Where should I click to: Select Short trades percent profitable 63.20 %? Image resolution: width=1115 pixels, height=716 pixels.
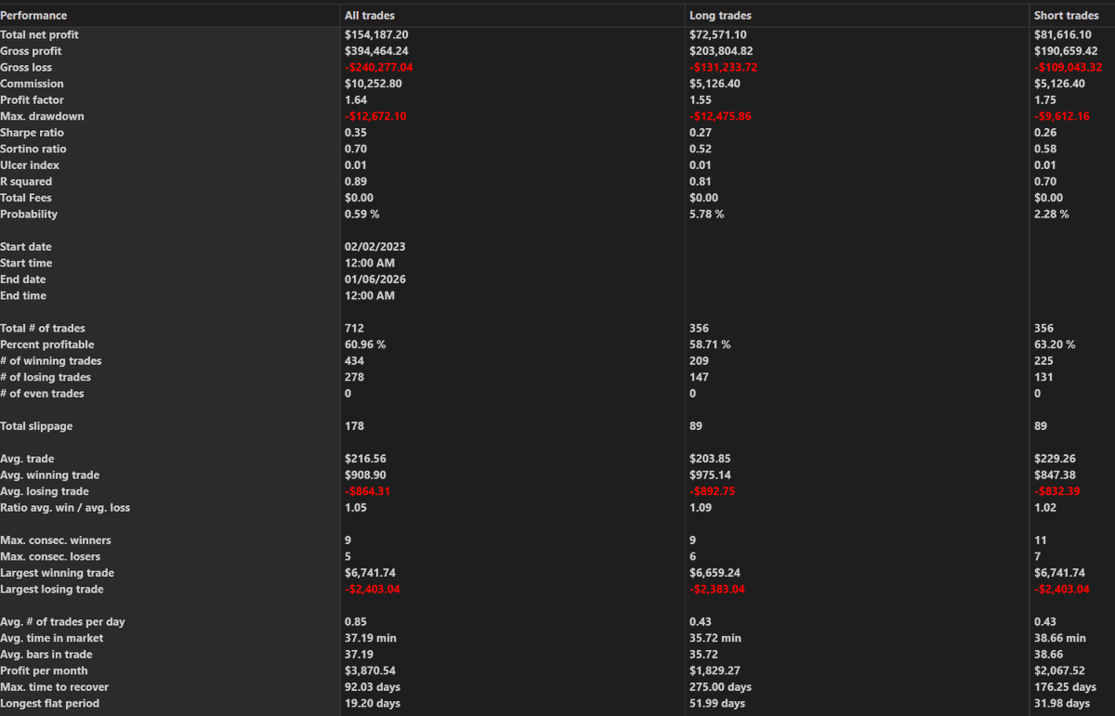[1055, 344]
